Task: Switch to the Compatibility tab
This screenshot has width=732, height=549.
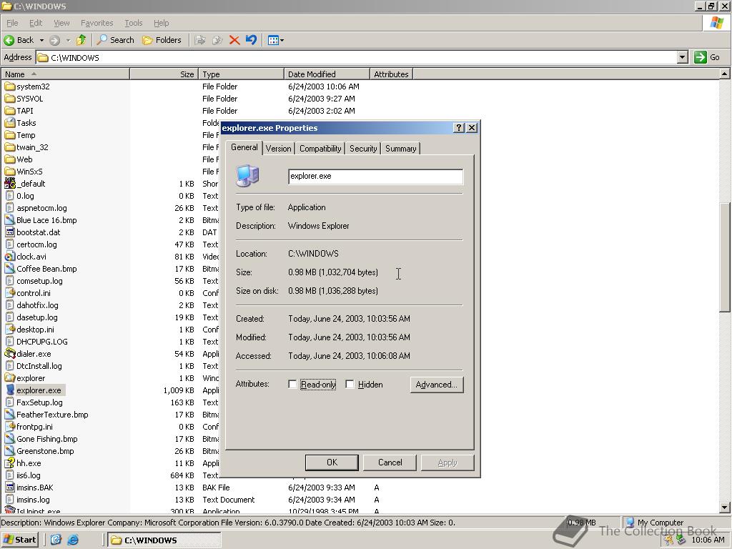Action: click(x=320, y=149)
